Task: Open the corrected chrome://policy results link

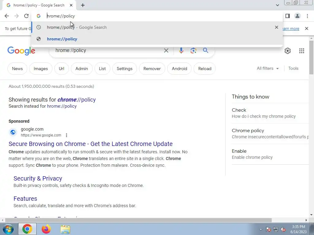Action: [76, 99]
